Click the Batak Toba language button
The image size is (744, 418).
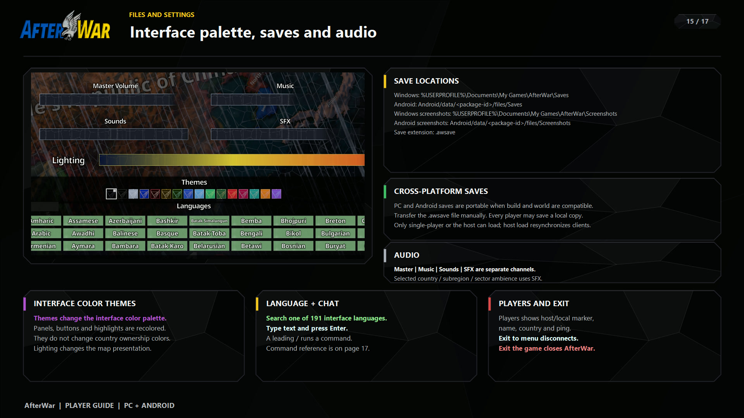pyautogui.click(x=209, y=233)
